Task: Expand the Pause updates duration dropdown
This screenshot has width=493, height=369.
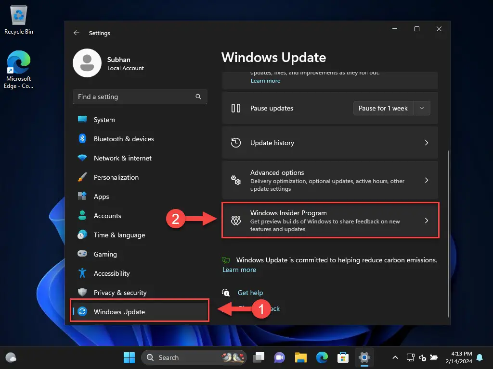Action: coord(422,108)
